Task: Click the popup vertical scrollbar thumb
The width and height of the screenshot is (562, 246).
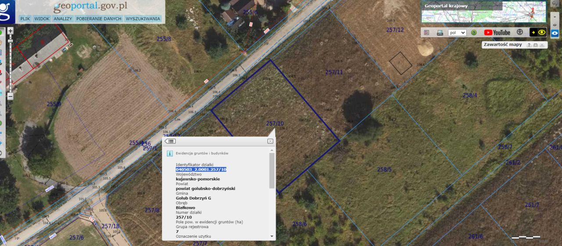Action: (x=272, y=171)
